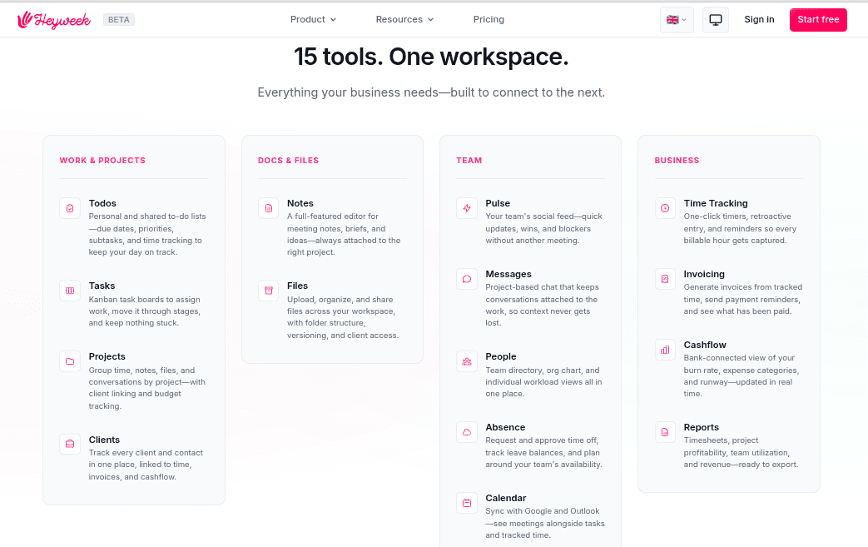868x547 pixels.
Task: Click the BUSINESS category heading
Action: pyautogui.click(x=677, y=161)
